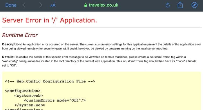The height and width of the screenshot is (110, 203).
Task: Click '<!-- Web.Config Configuration File -->' line
Action: tap(50, 81)
